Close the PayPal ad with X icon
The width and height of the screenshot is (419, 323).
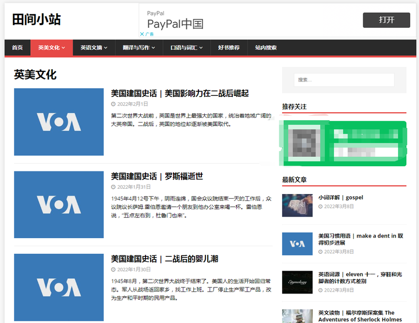[x=142, y=34]
